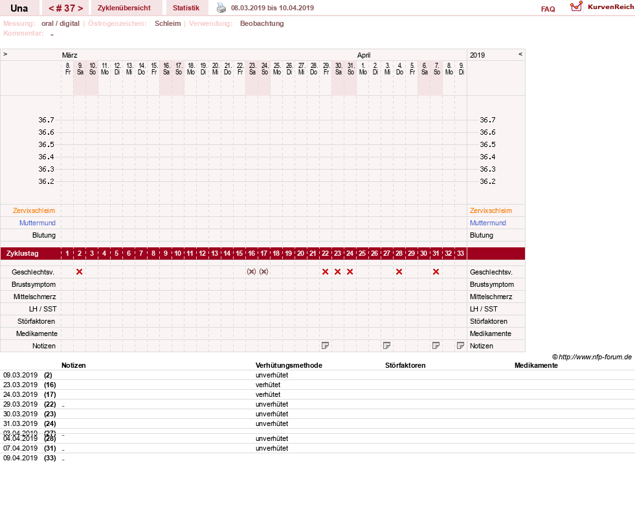This screenshot has width=635, height=507.
Task: Click the Zervixschleim row label
Action: 34,210
